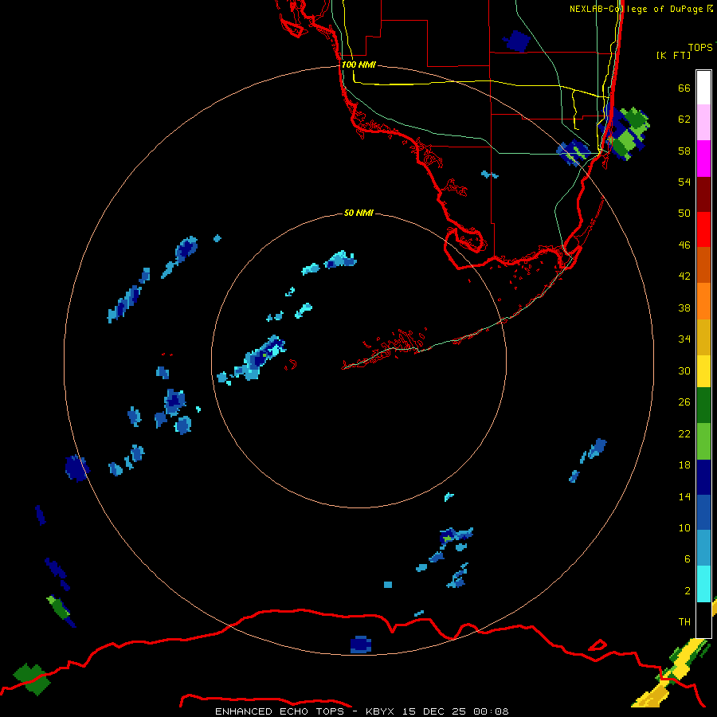Click the "58" legend value

(684, 151)
